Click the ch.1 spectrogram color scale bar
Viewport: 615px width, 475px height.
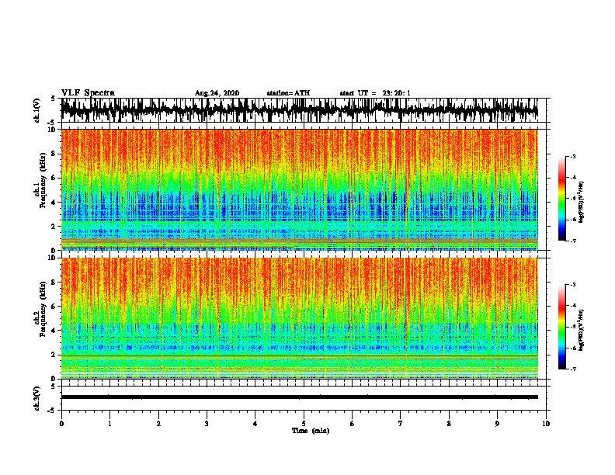(561, 199)
